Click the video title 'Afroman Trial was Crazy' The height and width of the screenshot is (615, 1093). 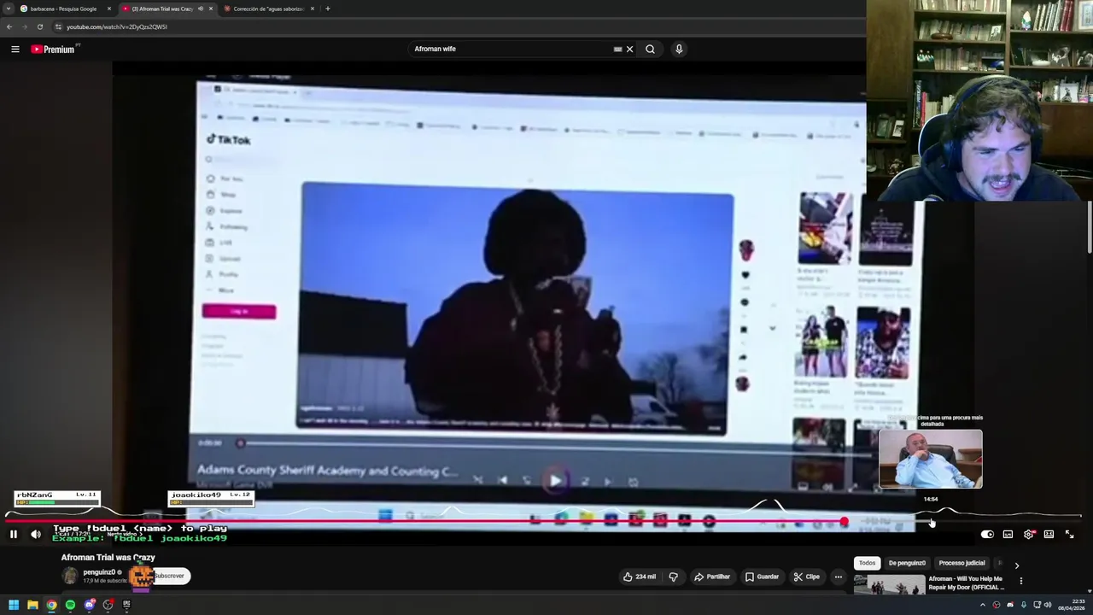point(108,557)
